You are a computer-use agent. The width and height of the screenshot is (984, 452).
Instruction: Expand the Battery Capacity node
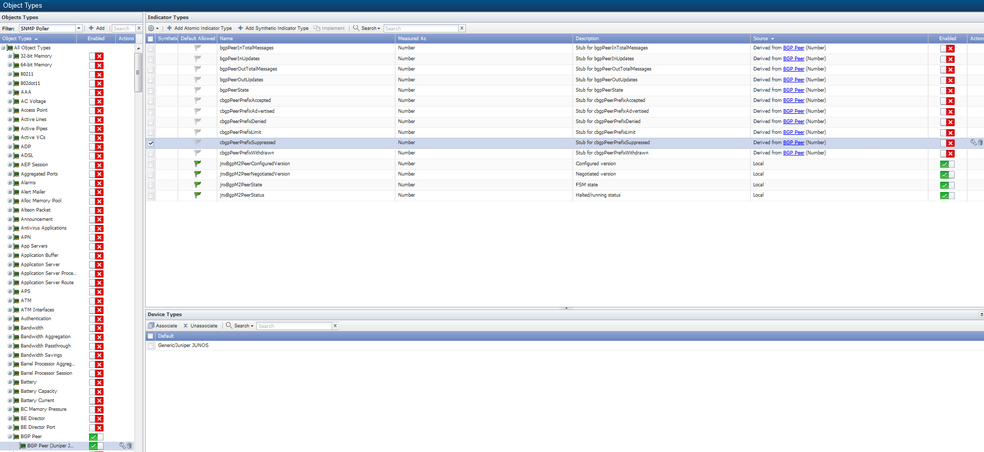[x=10, y=391]
